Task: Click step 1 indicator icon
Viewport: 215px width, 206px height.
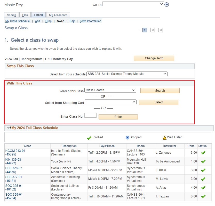Action: point(145,30)
